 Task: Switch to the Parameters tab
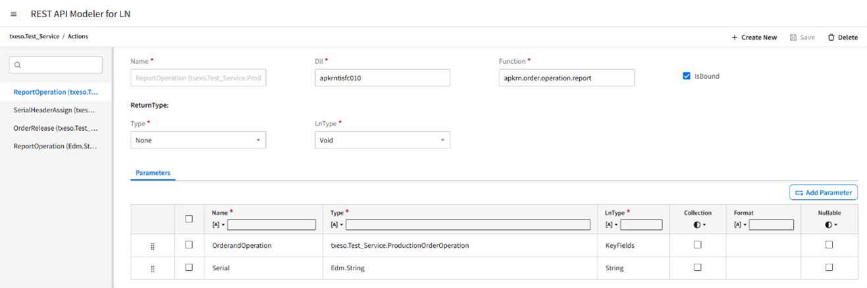coord(153,173)
